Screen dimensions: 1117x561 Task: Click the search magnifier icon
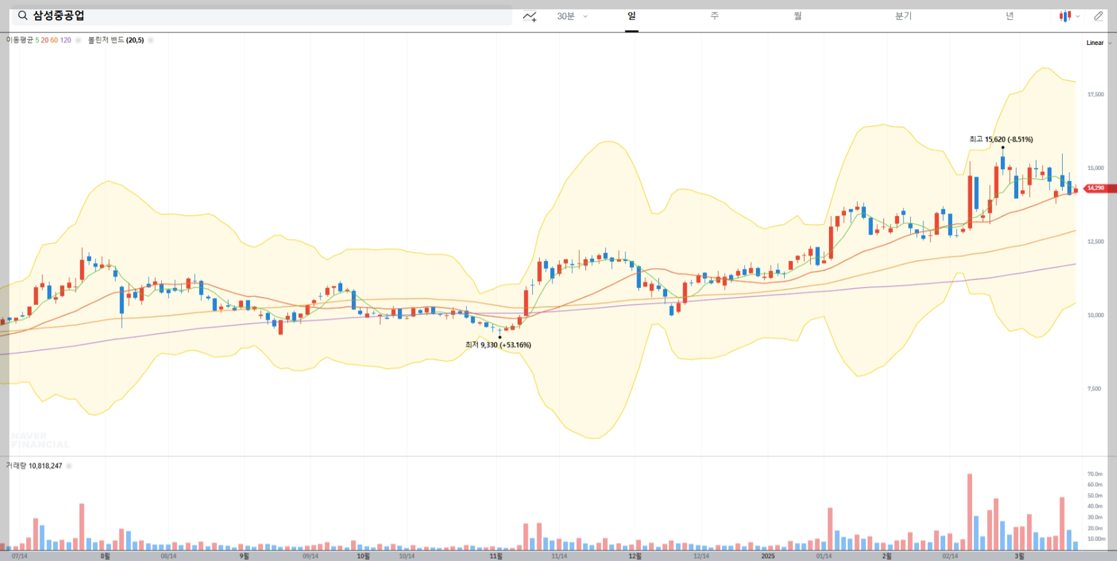(22, 16)
